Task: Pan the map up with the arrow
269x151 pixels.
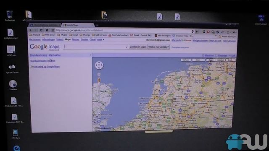Action: pyautogui.click(x=99, y=63)
